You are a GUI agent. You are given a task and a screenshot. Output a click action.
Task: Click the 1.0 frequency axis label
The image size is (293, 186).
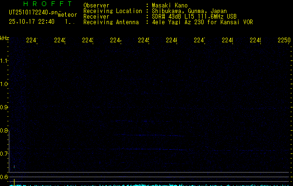4,84
